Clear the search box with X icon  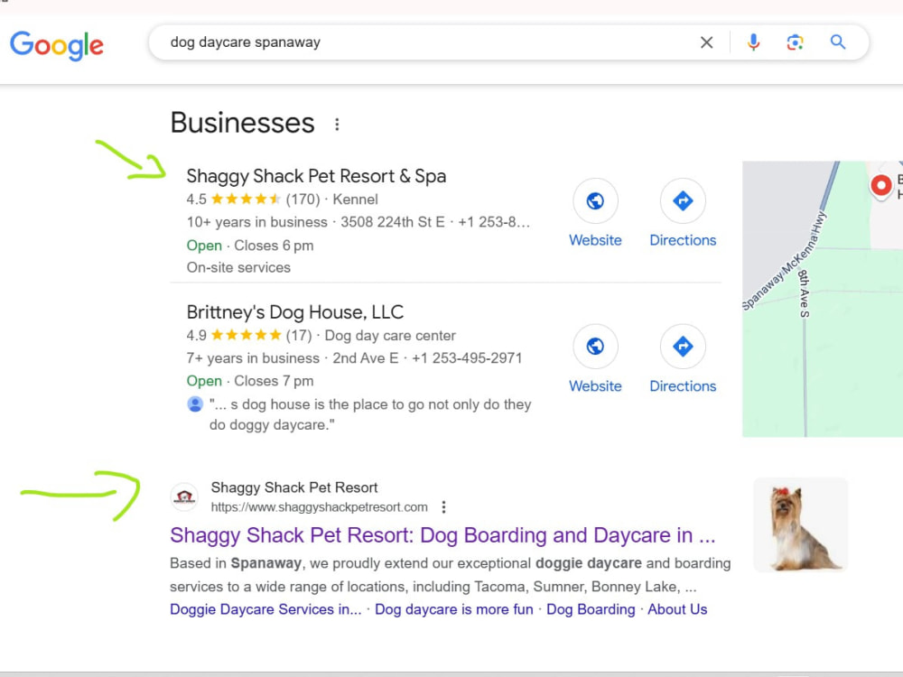[707, 42]
